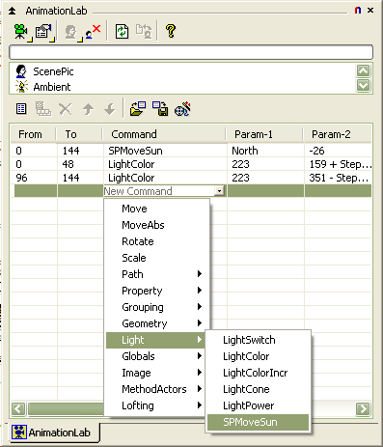This screenshot has width=383, height=447.
Task: Click the horizontal scrollbar thumb
Action: (x=66, y=409)
